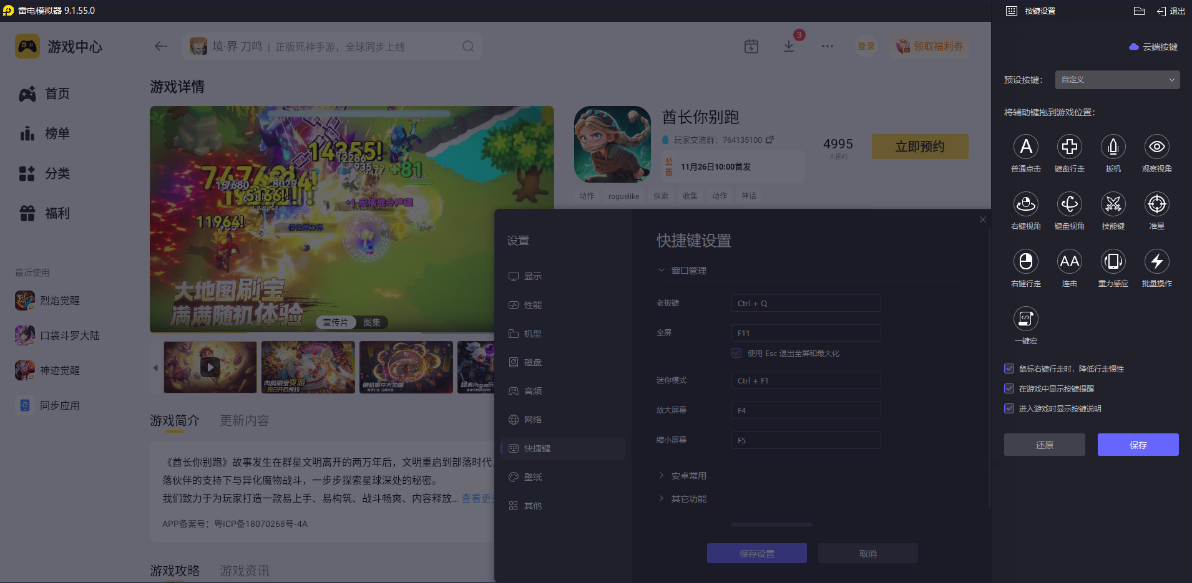Viewport: 1192px width, 583px height.
Task: Select the 一键宏 macro key tool
Action: click(x=1027, y=320)
